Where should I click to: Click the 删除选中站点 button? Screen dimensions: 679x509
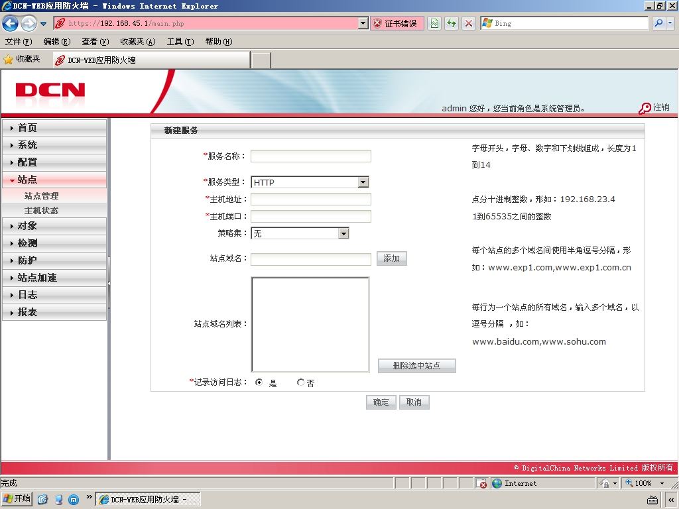[x=416, y=366]
